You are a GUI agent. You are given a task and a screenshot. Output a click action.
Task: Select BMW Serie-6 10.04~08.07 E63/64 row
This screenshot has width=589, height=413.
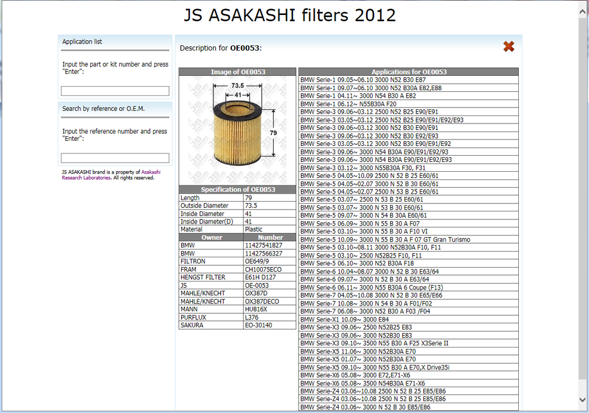click(409, 271)
